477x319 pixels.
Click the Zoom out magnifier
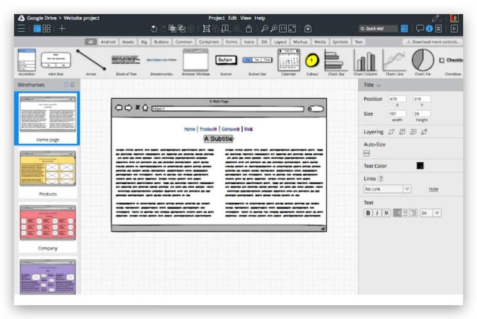[x=264, y=29]
